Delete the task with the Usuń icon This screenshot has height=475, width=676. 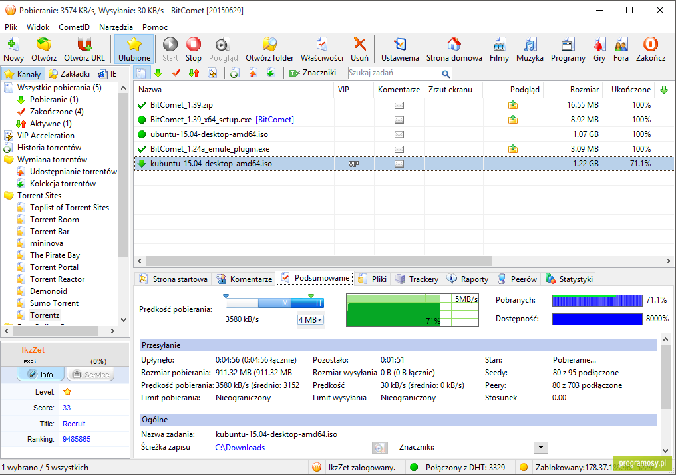[x=359, y=49]
